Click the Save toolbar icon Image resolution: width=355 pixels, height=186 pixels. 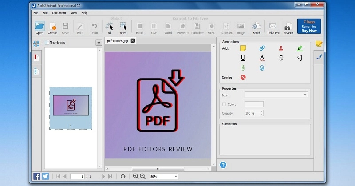(65, 26)
